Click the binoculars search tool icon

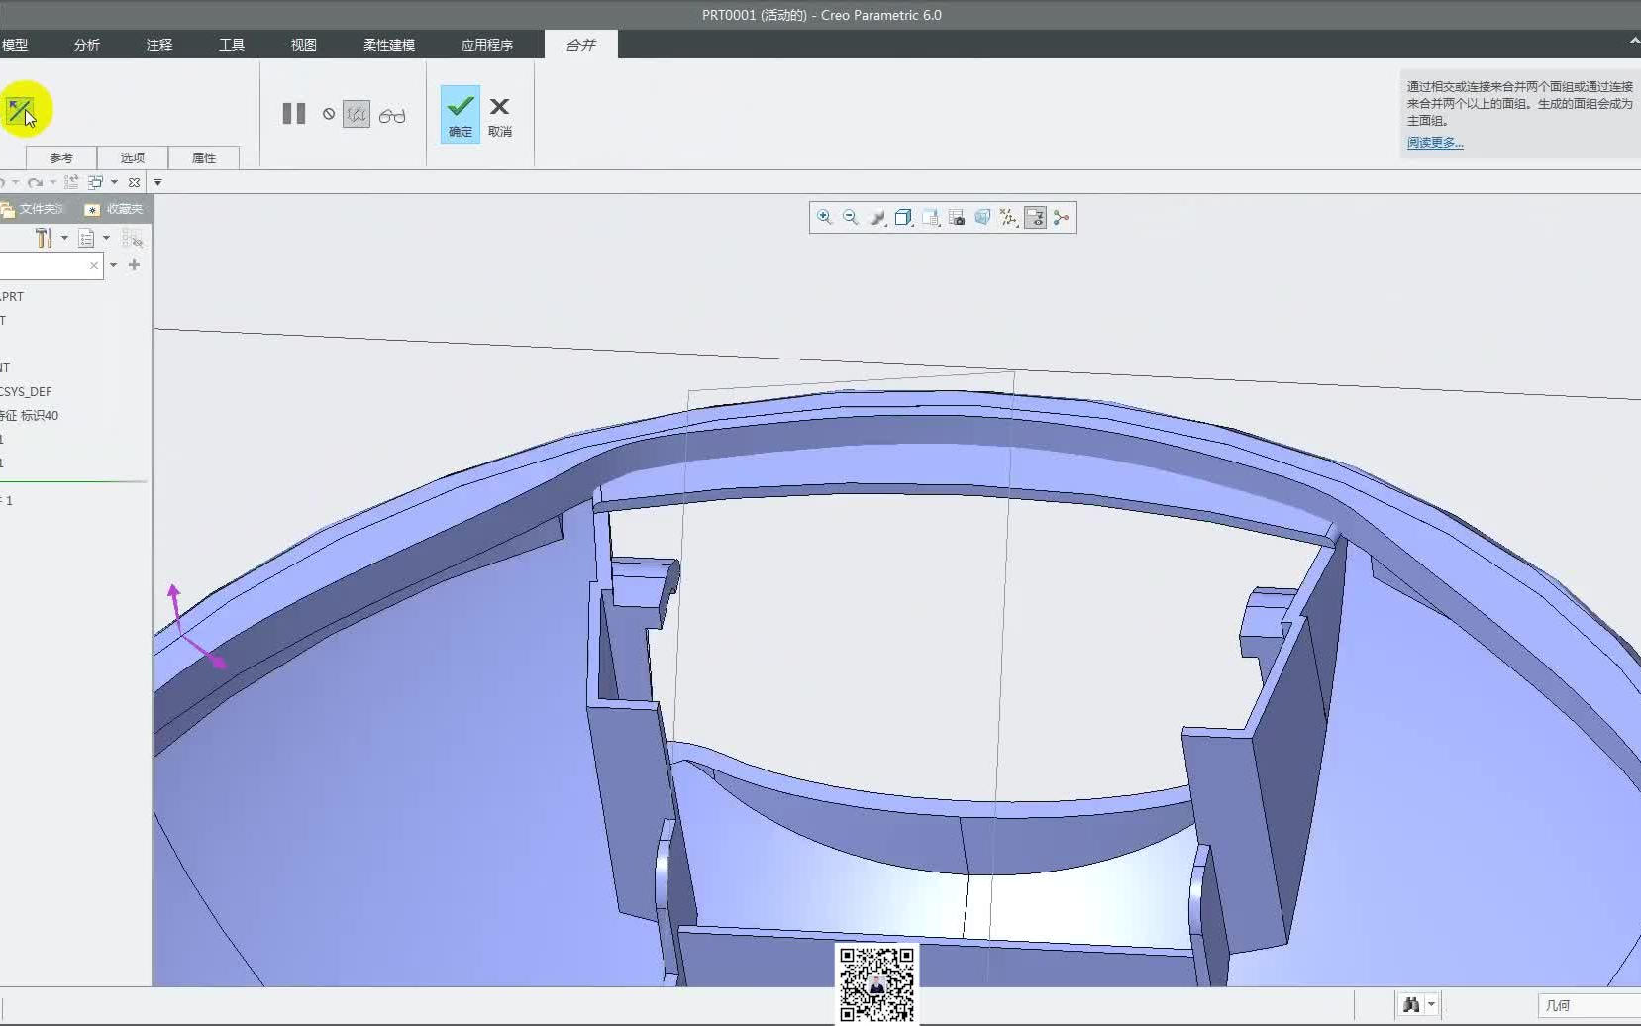1411,1004
